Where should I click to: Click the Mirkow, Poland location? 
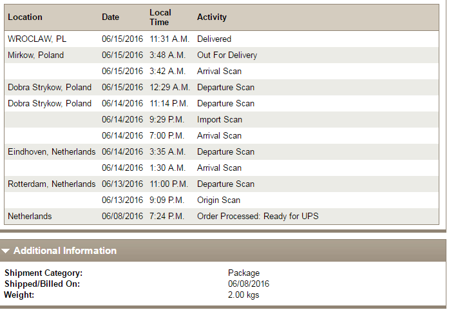tap(36, 55)
